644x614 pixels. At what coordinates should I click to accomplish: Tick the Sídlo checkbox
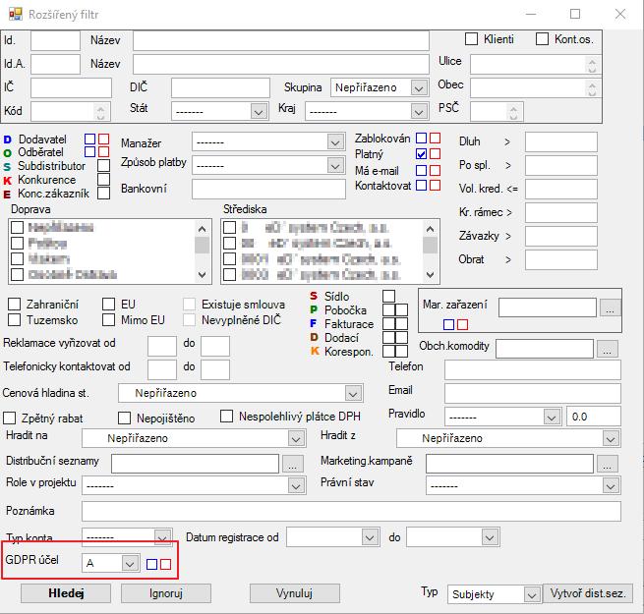click(389, 297)
